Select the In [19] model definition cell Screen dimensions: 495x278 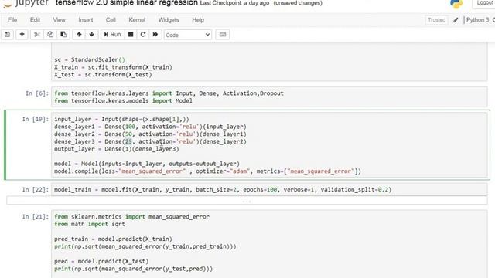(269, 145)
